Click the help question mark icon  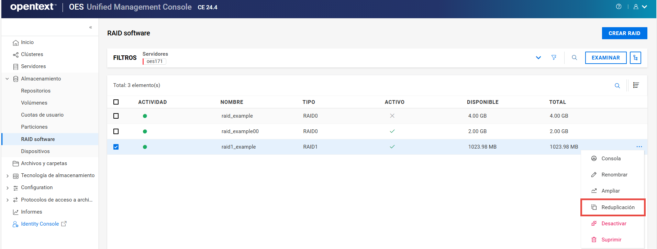point(619,7)
